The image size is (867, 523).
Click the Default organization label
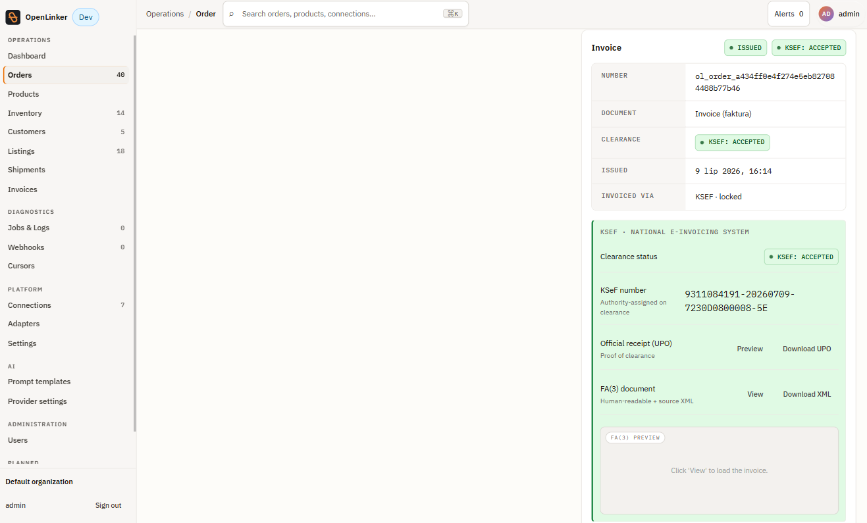39,482
